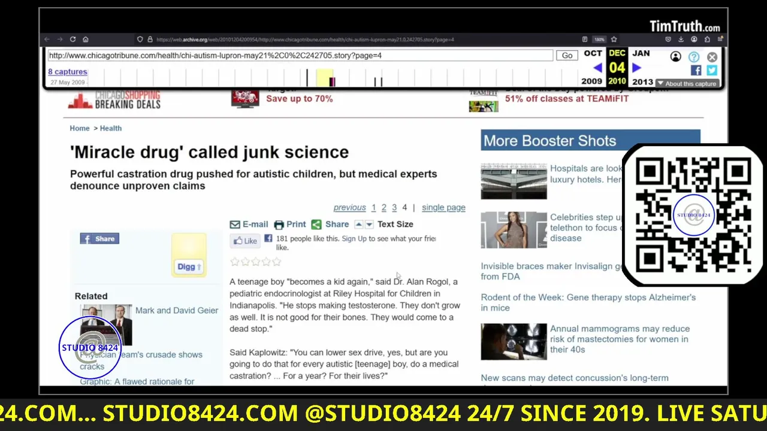This screenshot has width=767, height=431.
Task: Open the browser hamburger menu
Action: (721, 40)
